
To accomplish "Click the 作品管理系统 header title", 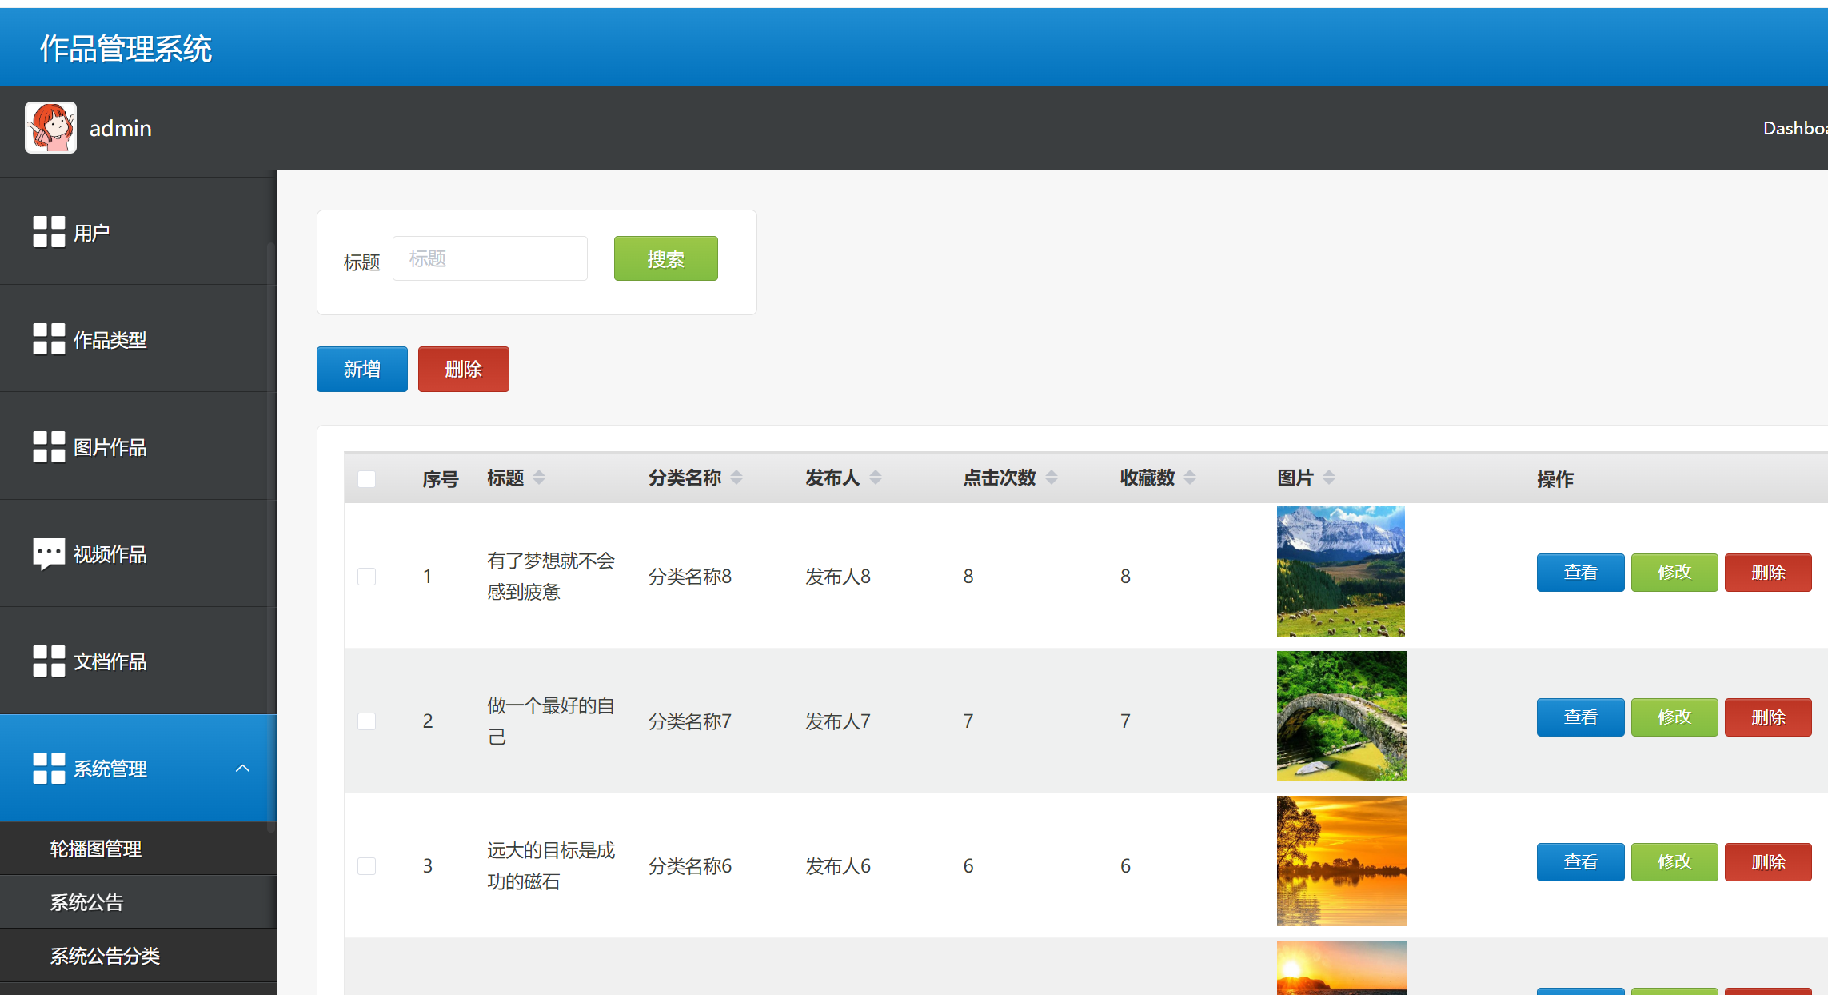I will 126,48.
